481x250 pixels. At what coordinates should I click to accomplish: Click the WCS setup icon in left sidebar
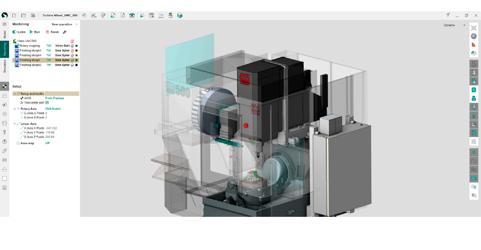[4, 86]
